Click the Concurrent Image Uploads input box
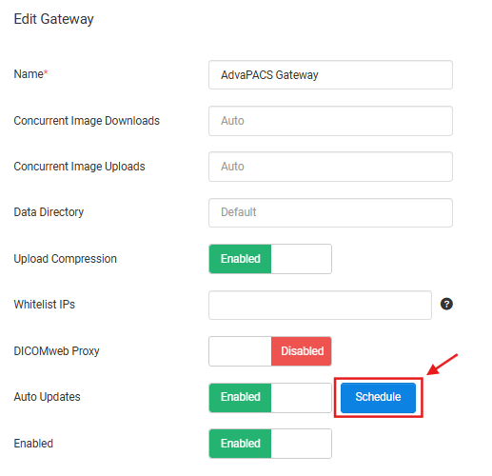Image resolution: width=492 pixels, height=476 pixels. click(330, 167)
